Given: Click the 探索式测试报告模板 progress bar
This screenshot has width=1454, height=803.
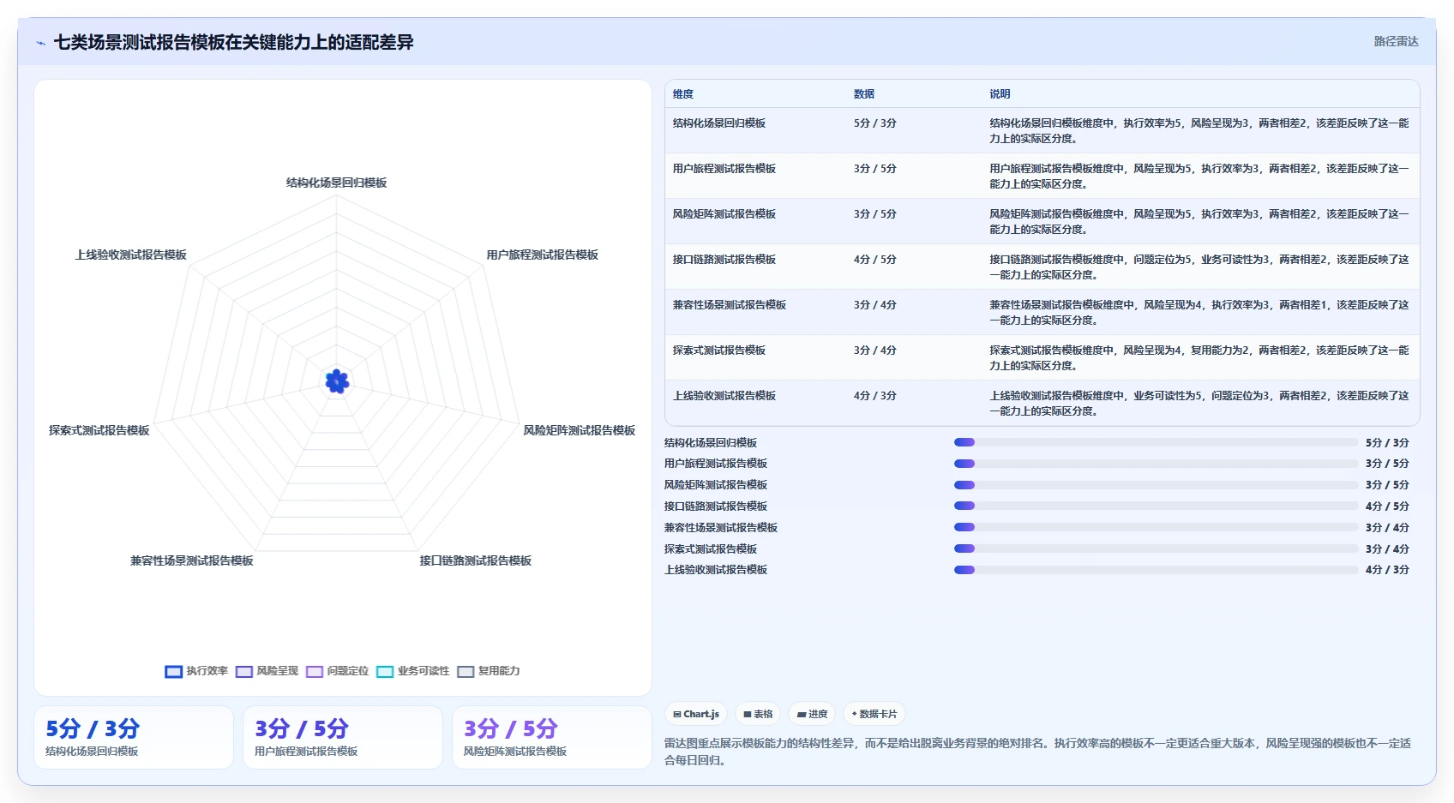Looking at the screenshot, I should point(1156,548).
